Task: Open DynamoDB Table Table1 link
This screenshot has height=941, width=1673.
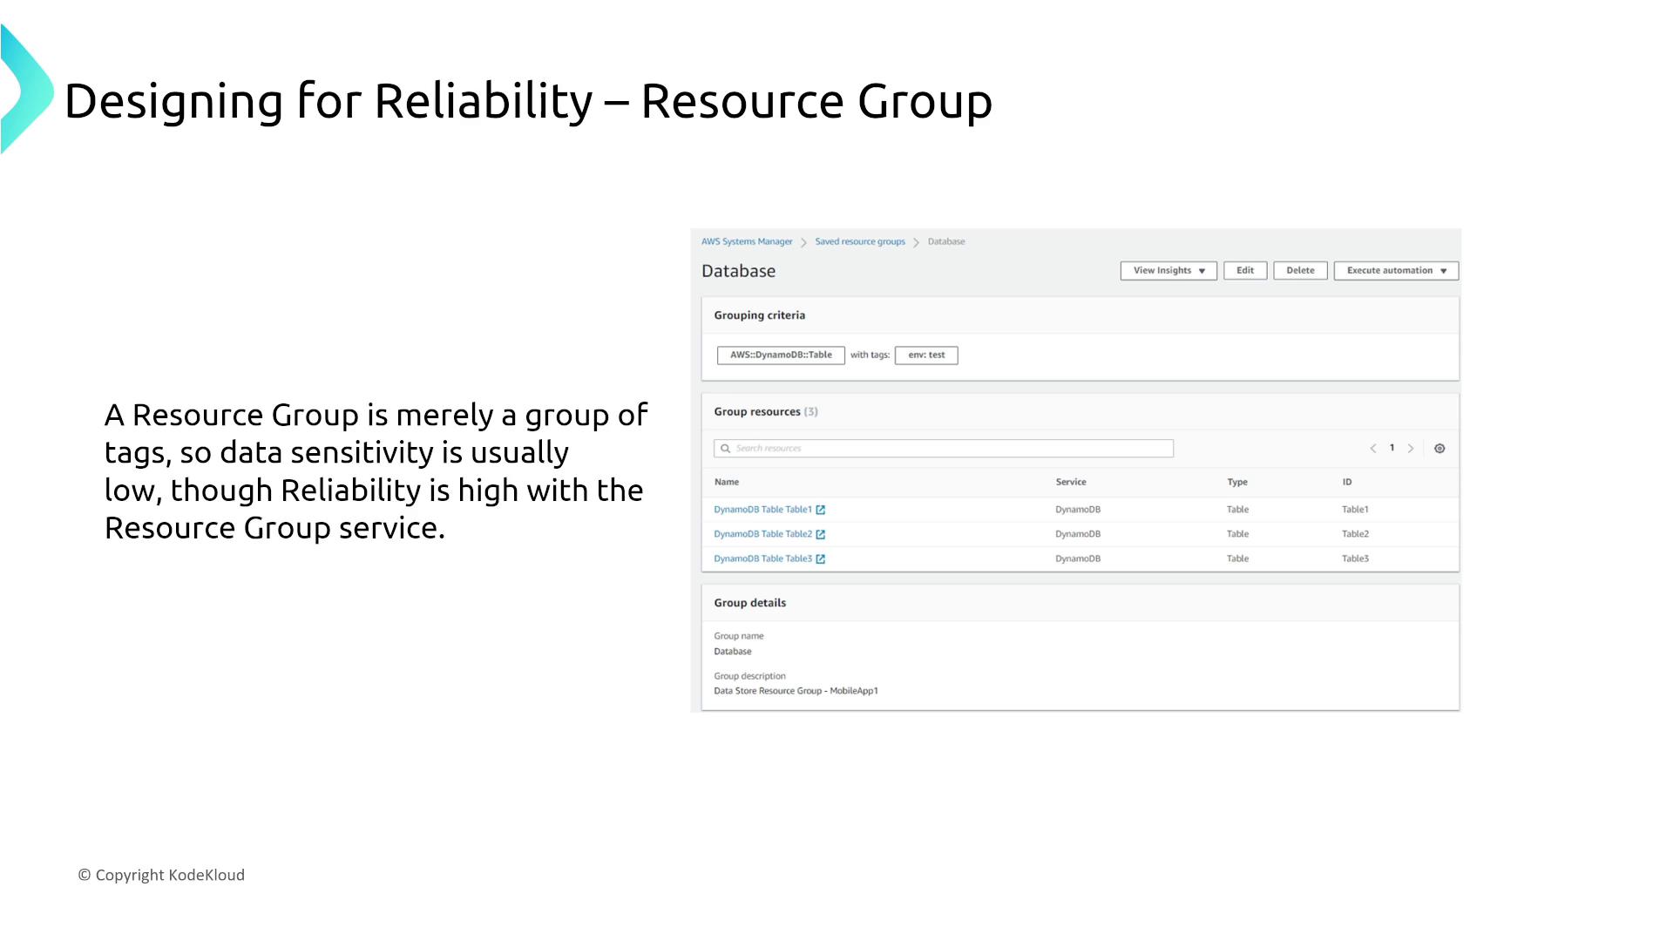Action: pos(762,510)
